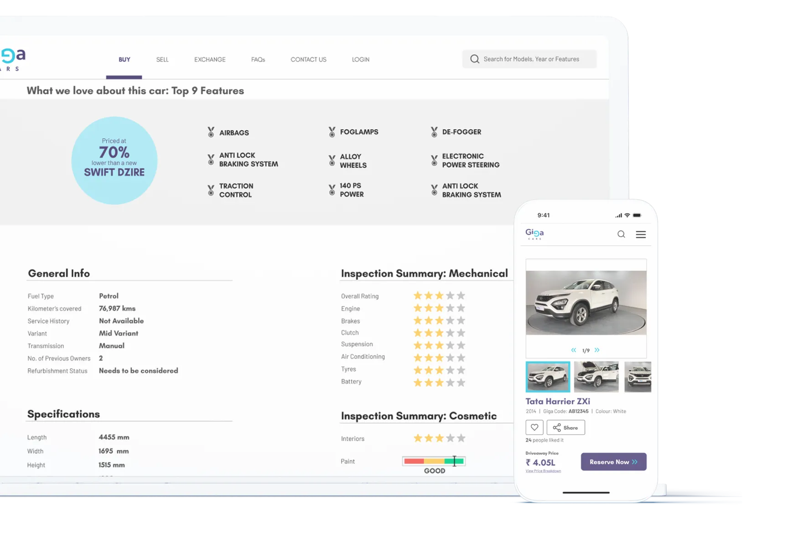Click the Needs to be considered status
Screen dimensions: 809x547
(x=139, y=371)
